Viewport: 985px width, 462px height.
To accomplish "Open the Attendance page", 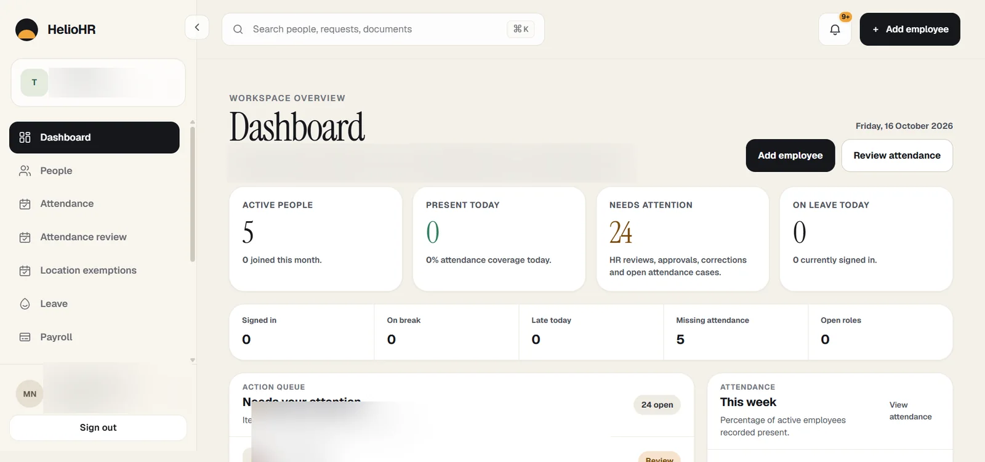I will (94, 204).
